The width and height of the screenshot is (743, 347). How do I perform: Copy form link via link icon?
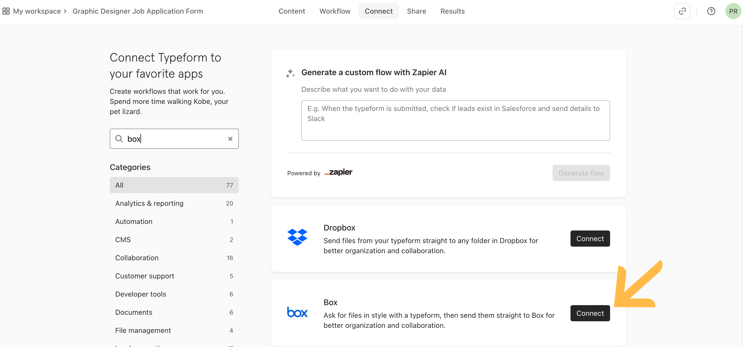click(x=682, y=11)
